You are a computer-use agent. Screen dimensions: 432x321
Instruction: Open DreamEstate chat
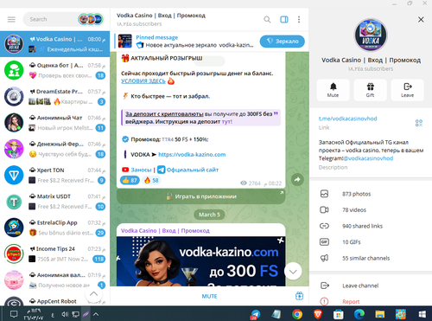pyautogui.click(x=54, y=96)
